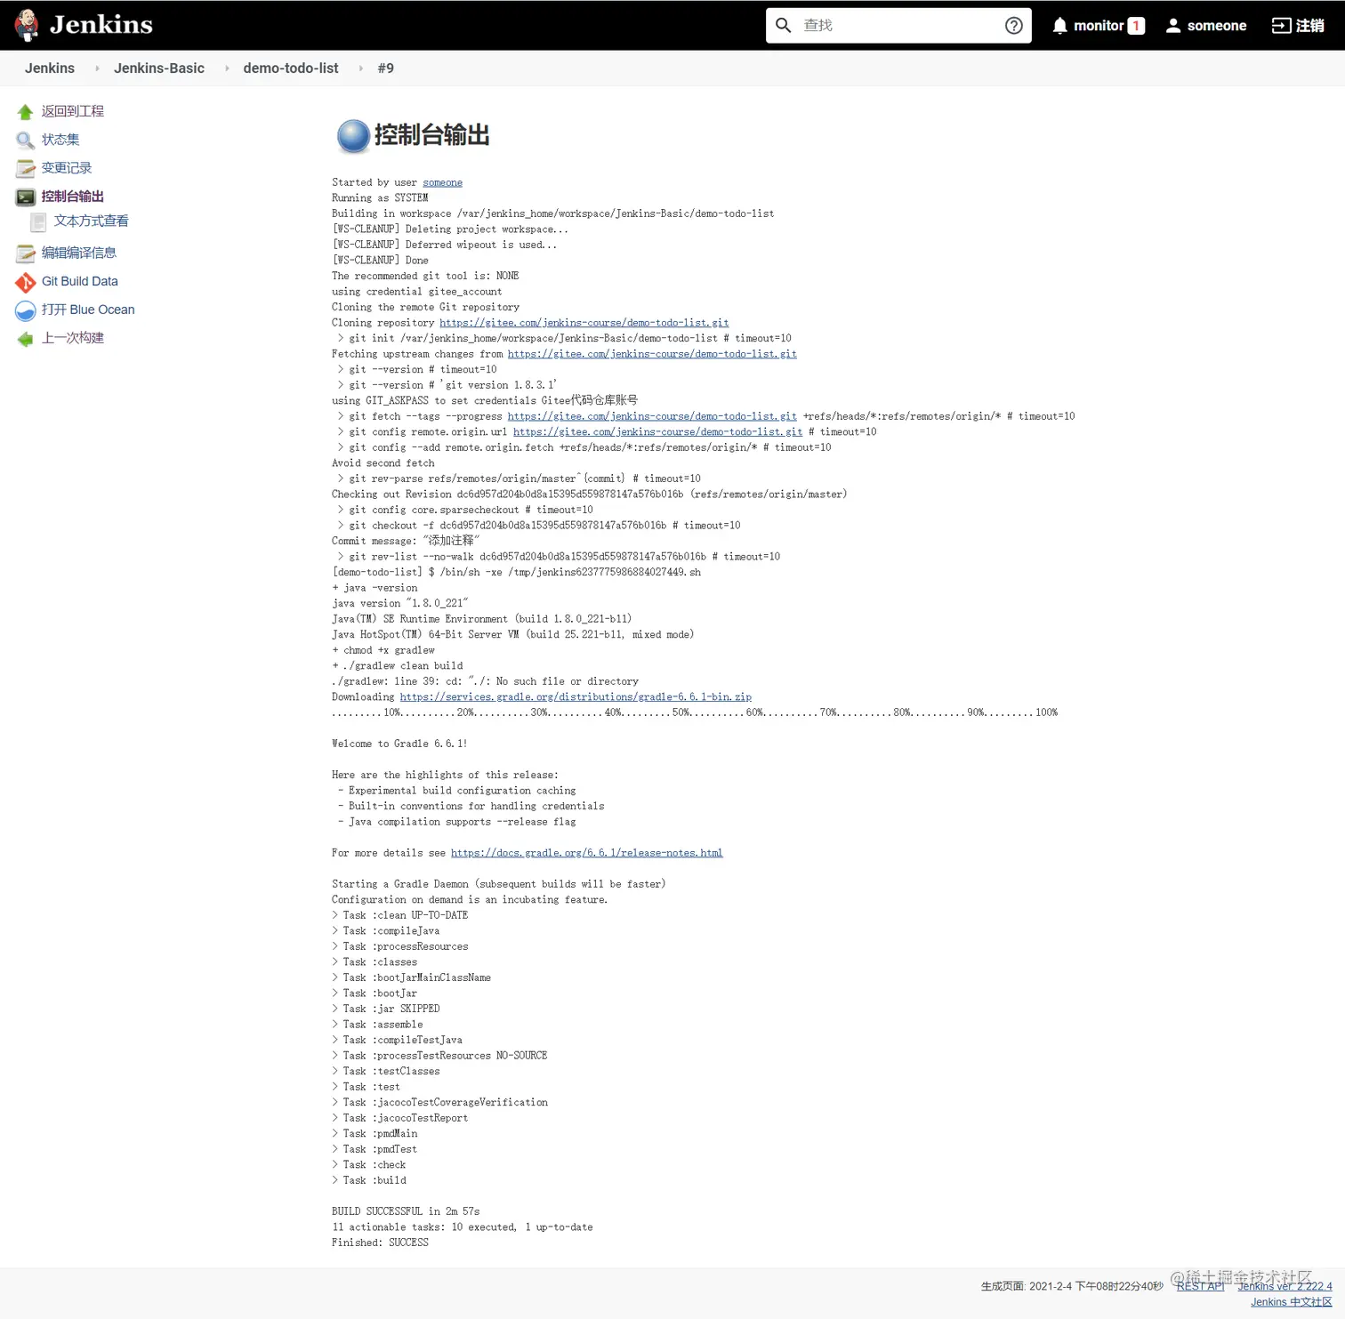Open the gradle-6.6.1-bin.zip download link

point(576,697)
